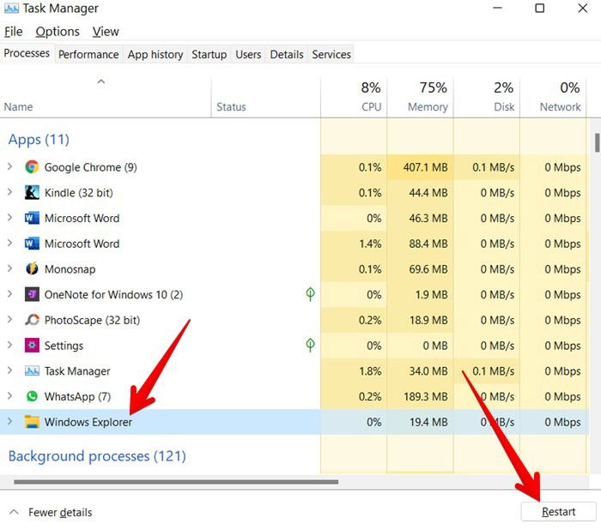
Task: Select the Apps (11) group heading
Action: [39, 140]
